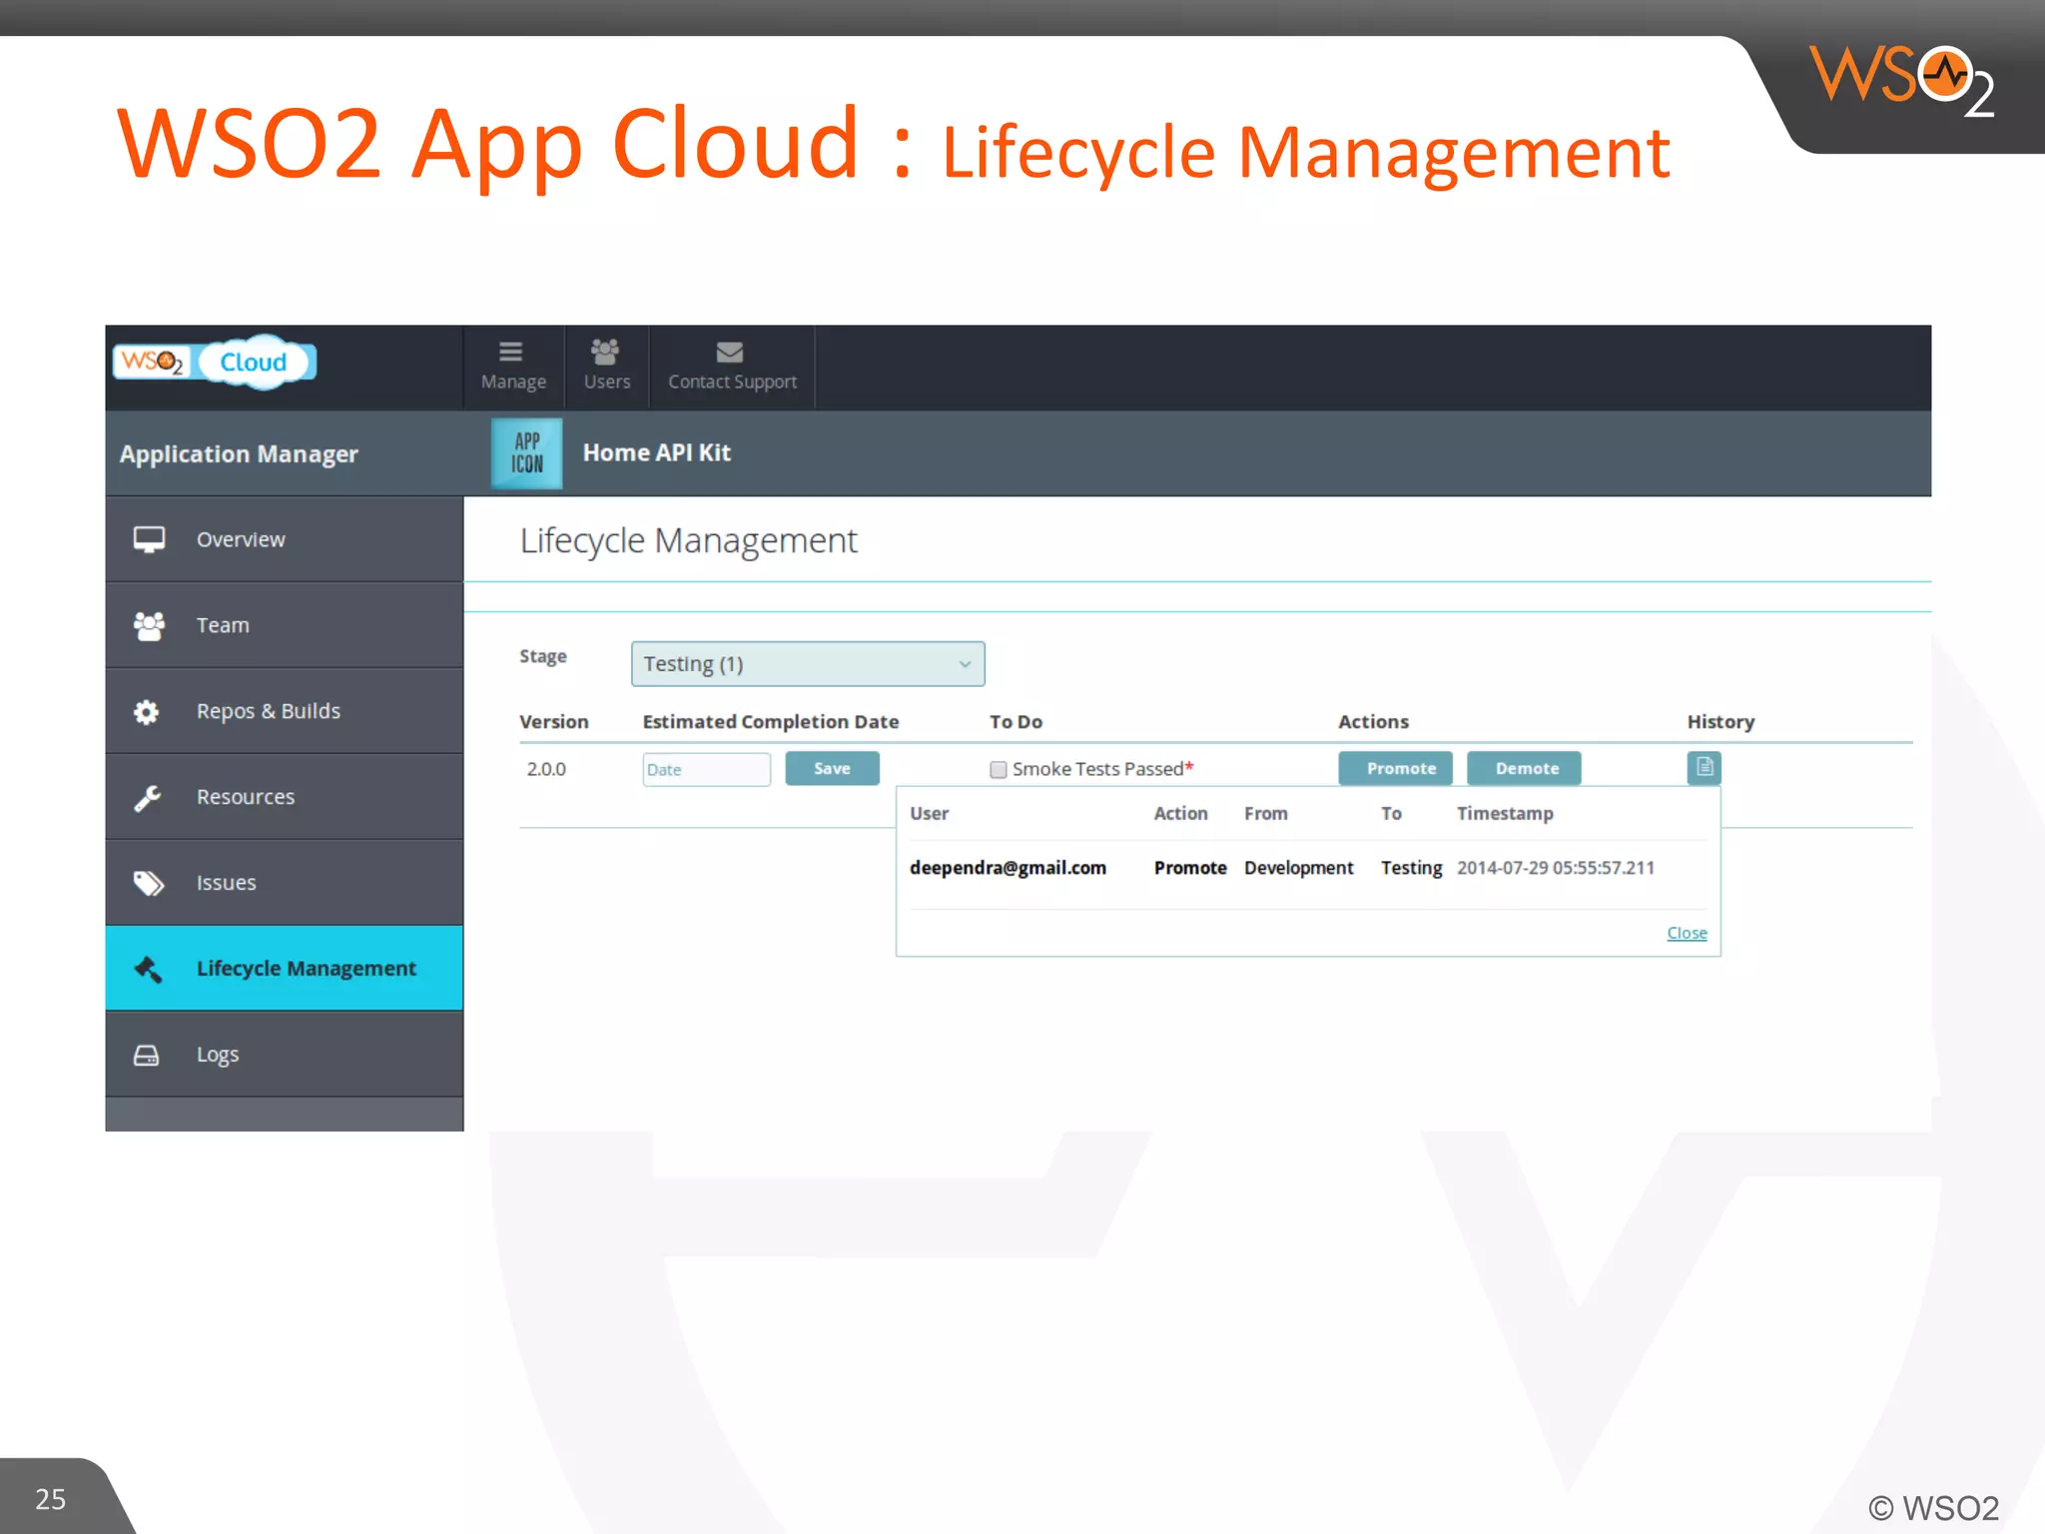Click the Date input field
This screenshot has width=2045, height=1534.
click(706, 769)
